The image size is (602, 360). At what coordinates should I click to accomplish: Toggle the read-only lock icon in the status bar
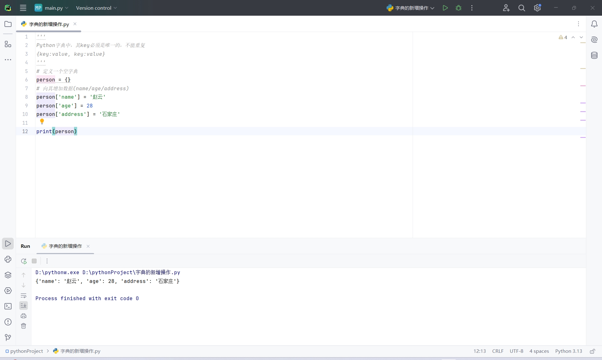(x=592, y=351)
